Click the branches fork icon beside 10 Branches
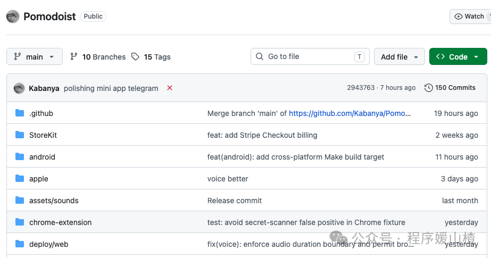 point(73,57)
